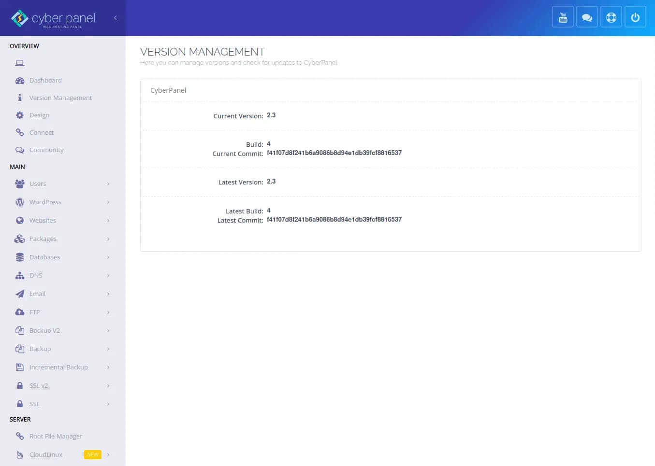This screenshot has height=466, width=655.
Task: Expand the Incremental Backup submenu chevron
Action: tap(108, 367)
